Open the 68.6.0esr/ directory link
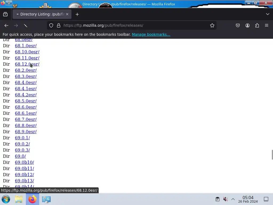Image resolution: width=273 pixels, height=205 pixels. pos(26,107)
